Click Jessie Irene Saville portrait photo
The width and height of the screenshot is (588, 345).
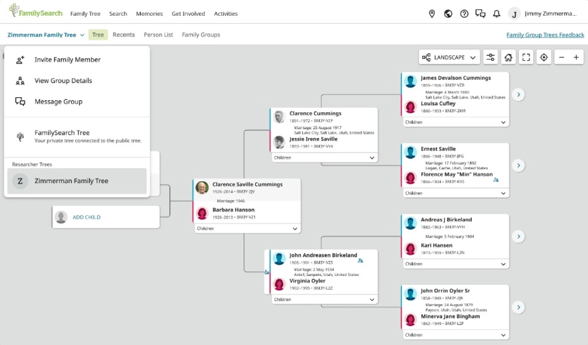pos(279,142)
